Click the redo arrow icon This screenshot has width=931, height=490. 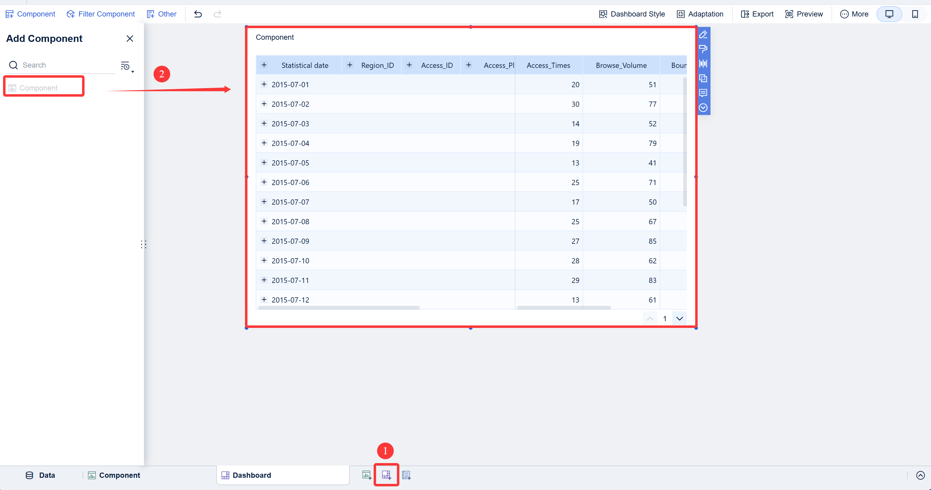(217, 14)
